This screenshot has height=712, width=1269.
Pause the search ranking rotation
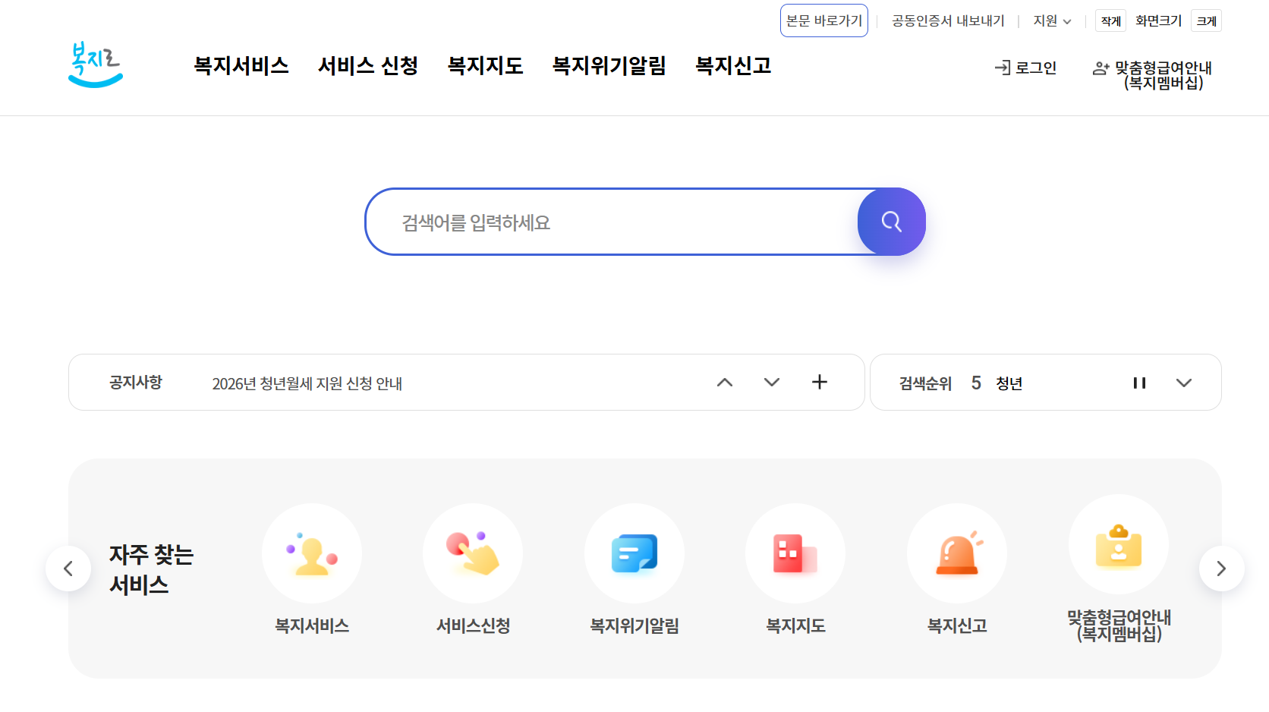tap(1139, 383)
